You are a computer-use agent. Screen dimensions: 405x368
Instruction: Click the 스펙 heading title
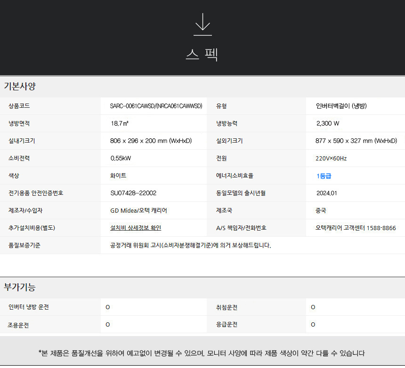coord(202,55)
